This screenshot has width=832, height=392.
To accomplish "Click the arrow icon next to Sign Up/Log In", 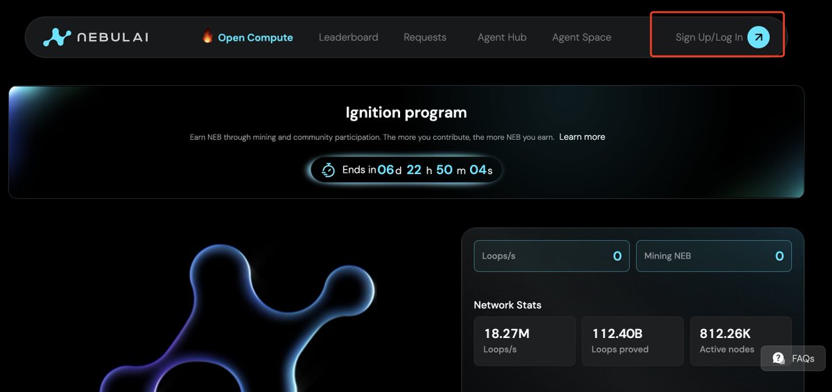I will click(x=759, y=37).
